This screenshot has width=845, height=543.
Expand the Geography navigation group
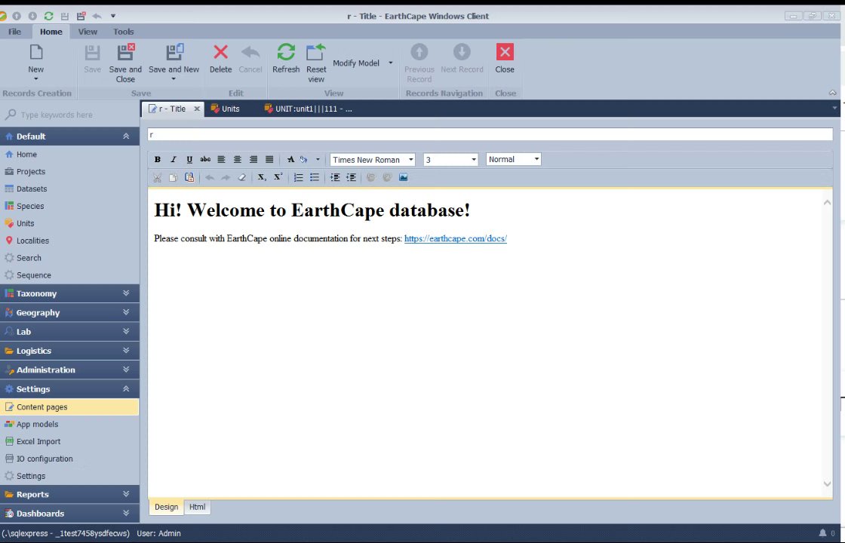[126, 312]
